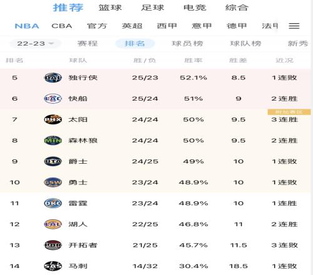Select the 英超 league tab
This screenshot has width=313, height=275.
(132, 26)
